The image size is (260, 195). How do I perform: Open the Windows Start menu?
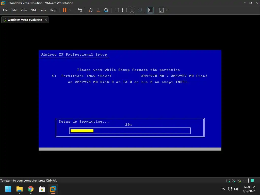[x=8, y=189]
